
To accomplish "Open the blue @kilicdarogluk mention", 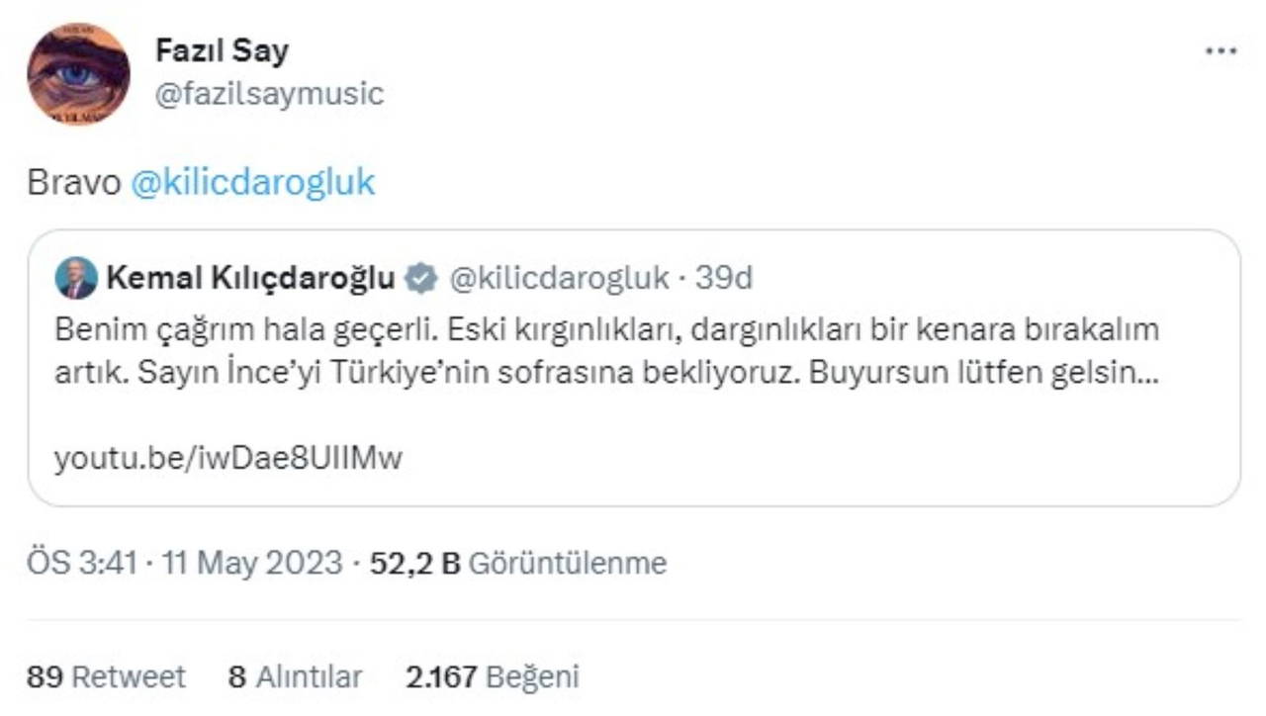I will click(253, 183).
